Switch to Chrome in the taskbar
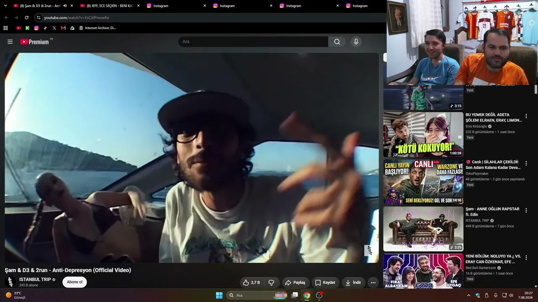This screenshot has height=302, width=538. (307, 295)
